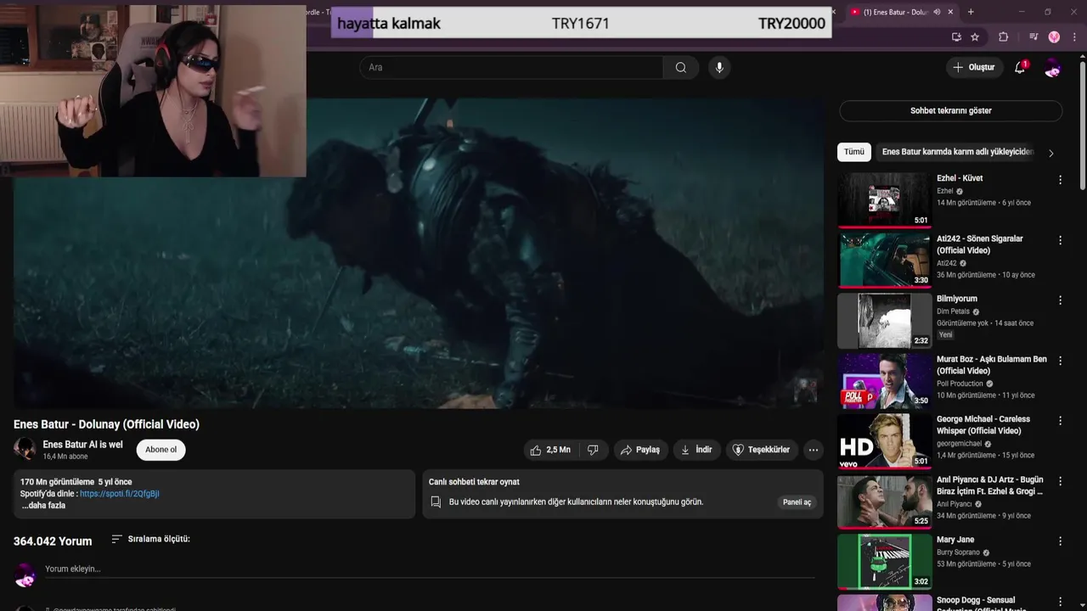Open the Spotify spoti.fi link

point(120,494)
